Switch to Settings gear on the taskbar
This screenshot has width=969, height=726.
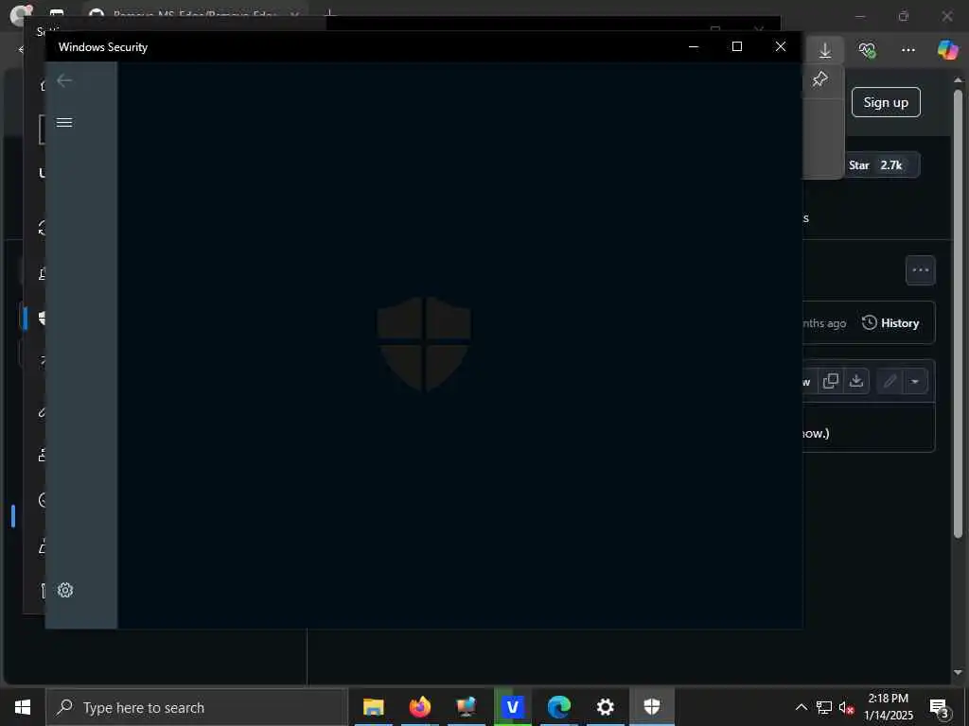[605, 707]
